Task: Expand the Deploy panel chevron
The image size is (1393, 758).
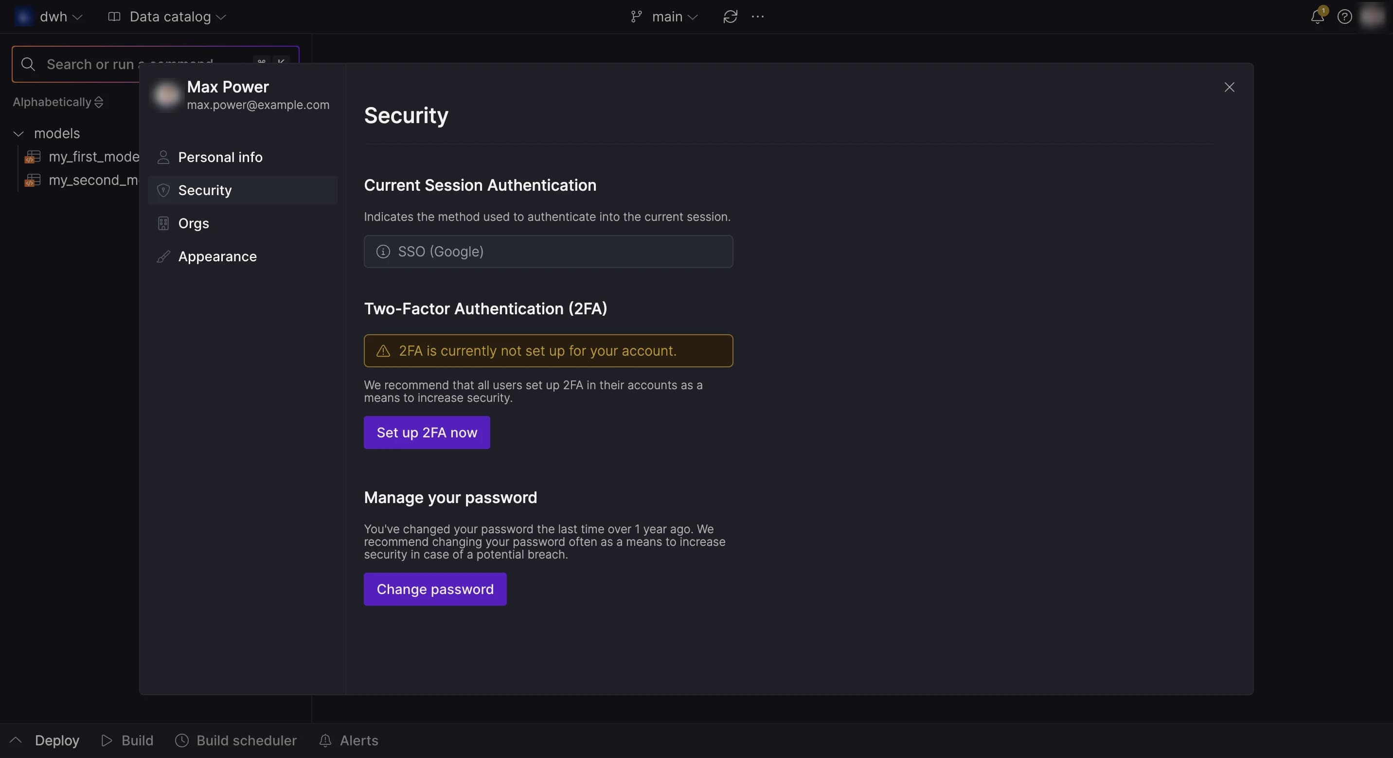Action: coord(16,740)
